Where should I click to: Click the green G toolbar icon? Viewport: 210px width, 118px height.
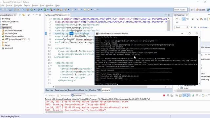click(32, 10)
